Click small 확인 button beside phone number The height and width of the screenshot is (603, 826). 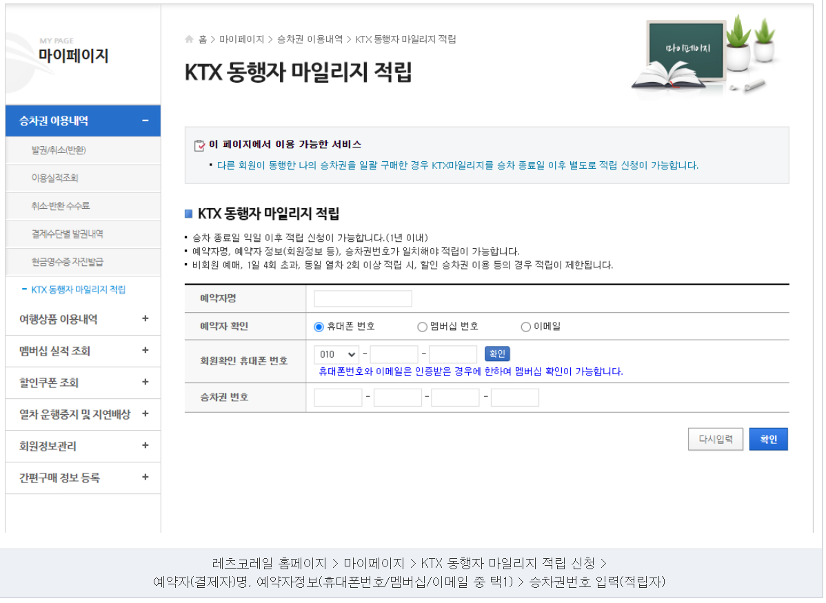click(x=498, y=354)
